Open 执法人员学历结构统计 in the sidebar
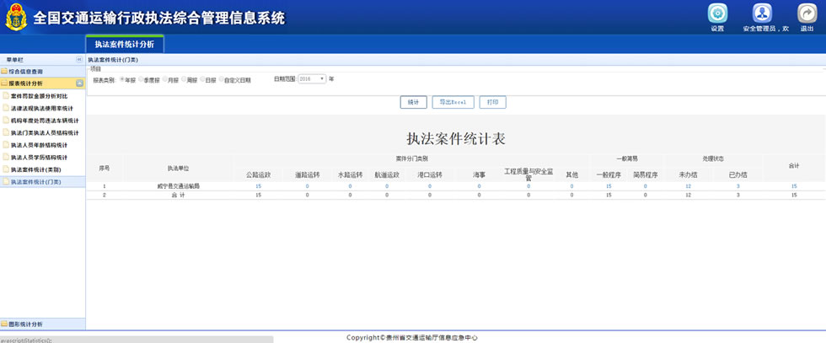Viewport: 826px width, 343px height. pos(39,157)
